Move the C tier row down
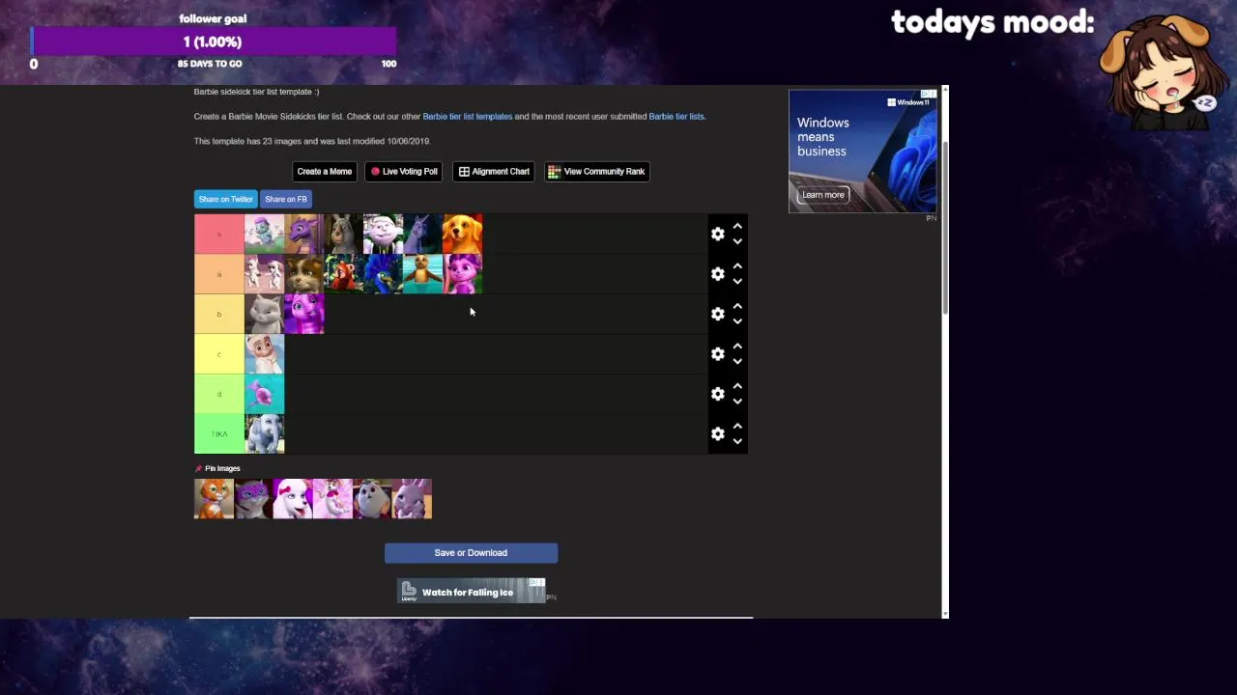This screenshot has width=1237, height=695. 737,361
